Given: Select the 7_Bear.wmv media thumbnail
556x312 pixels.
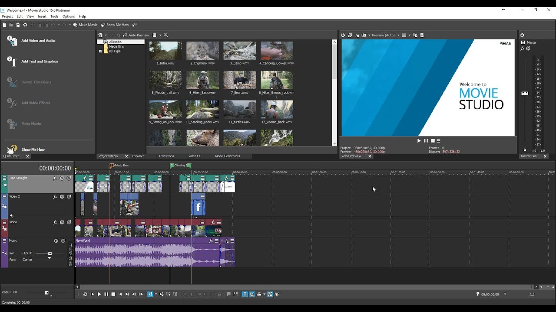Looking at the screenshot, I should coord(240,80).
